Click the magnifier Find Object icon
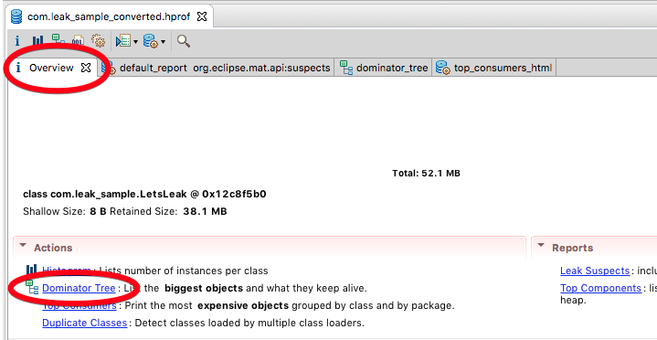The width and height of the screenshot is (657, 340). click(x=184, y=40)
